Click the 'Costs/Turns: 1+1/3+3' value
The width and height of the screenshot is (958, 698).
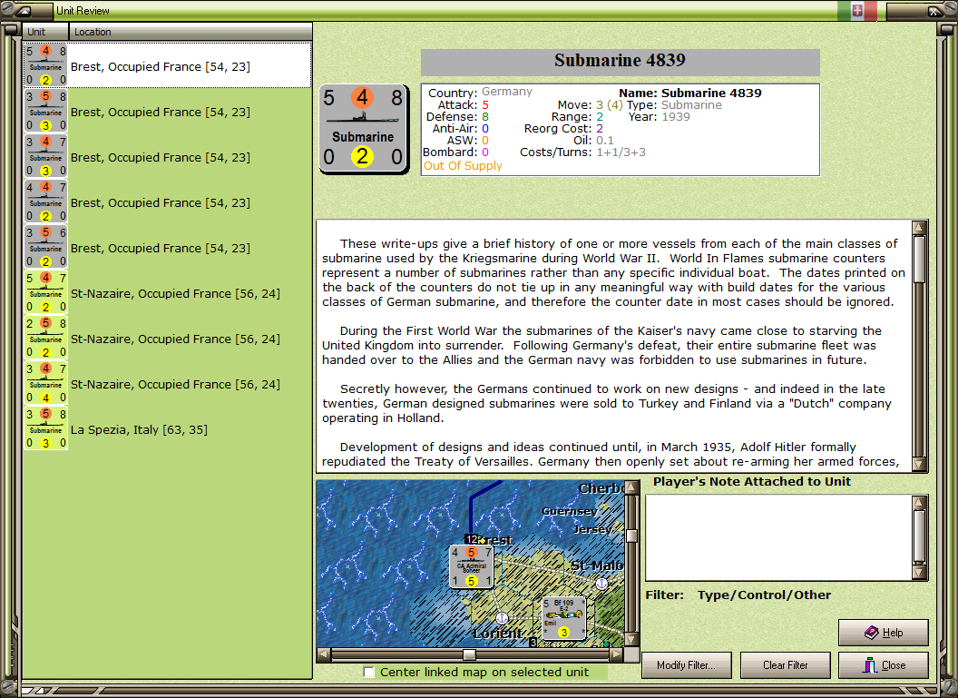[621, 152]
